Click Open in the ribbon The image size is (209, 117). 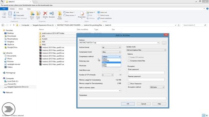(x=91, y=12)
